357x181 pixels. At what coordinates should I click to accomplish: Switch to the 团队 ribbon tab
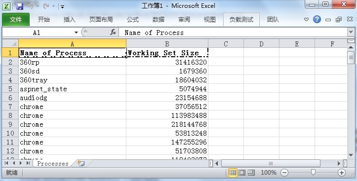(x=273, y=20)
